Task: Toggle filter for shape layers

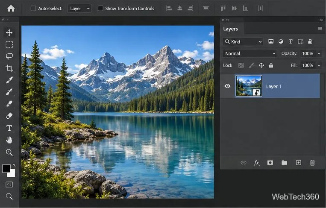Action: point(300,41)
